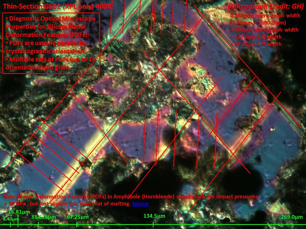
Task: Click the green '134.5µm' scale label
Action: coord(154,216)
